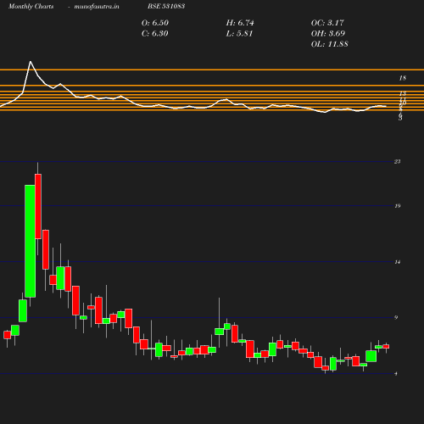
Task: Click the "OH: 3.69" reading
Action: tap(328, 34)
